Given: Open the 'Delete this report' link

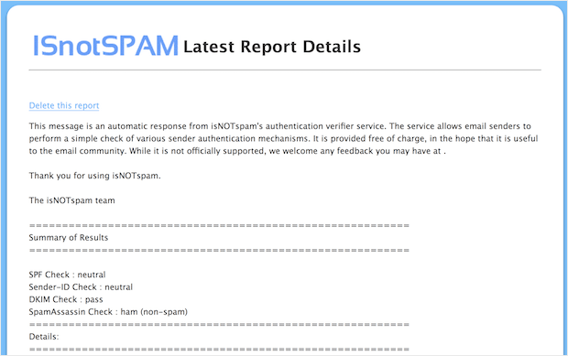Looking at the screenshot, I should [64, 105].
